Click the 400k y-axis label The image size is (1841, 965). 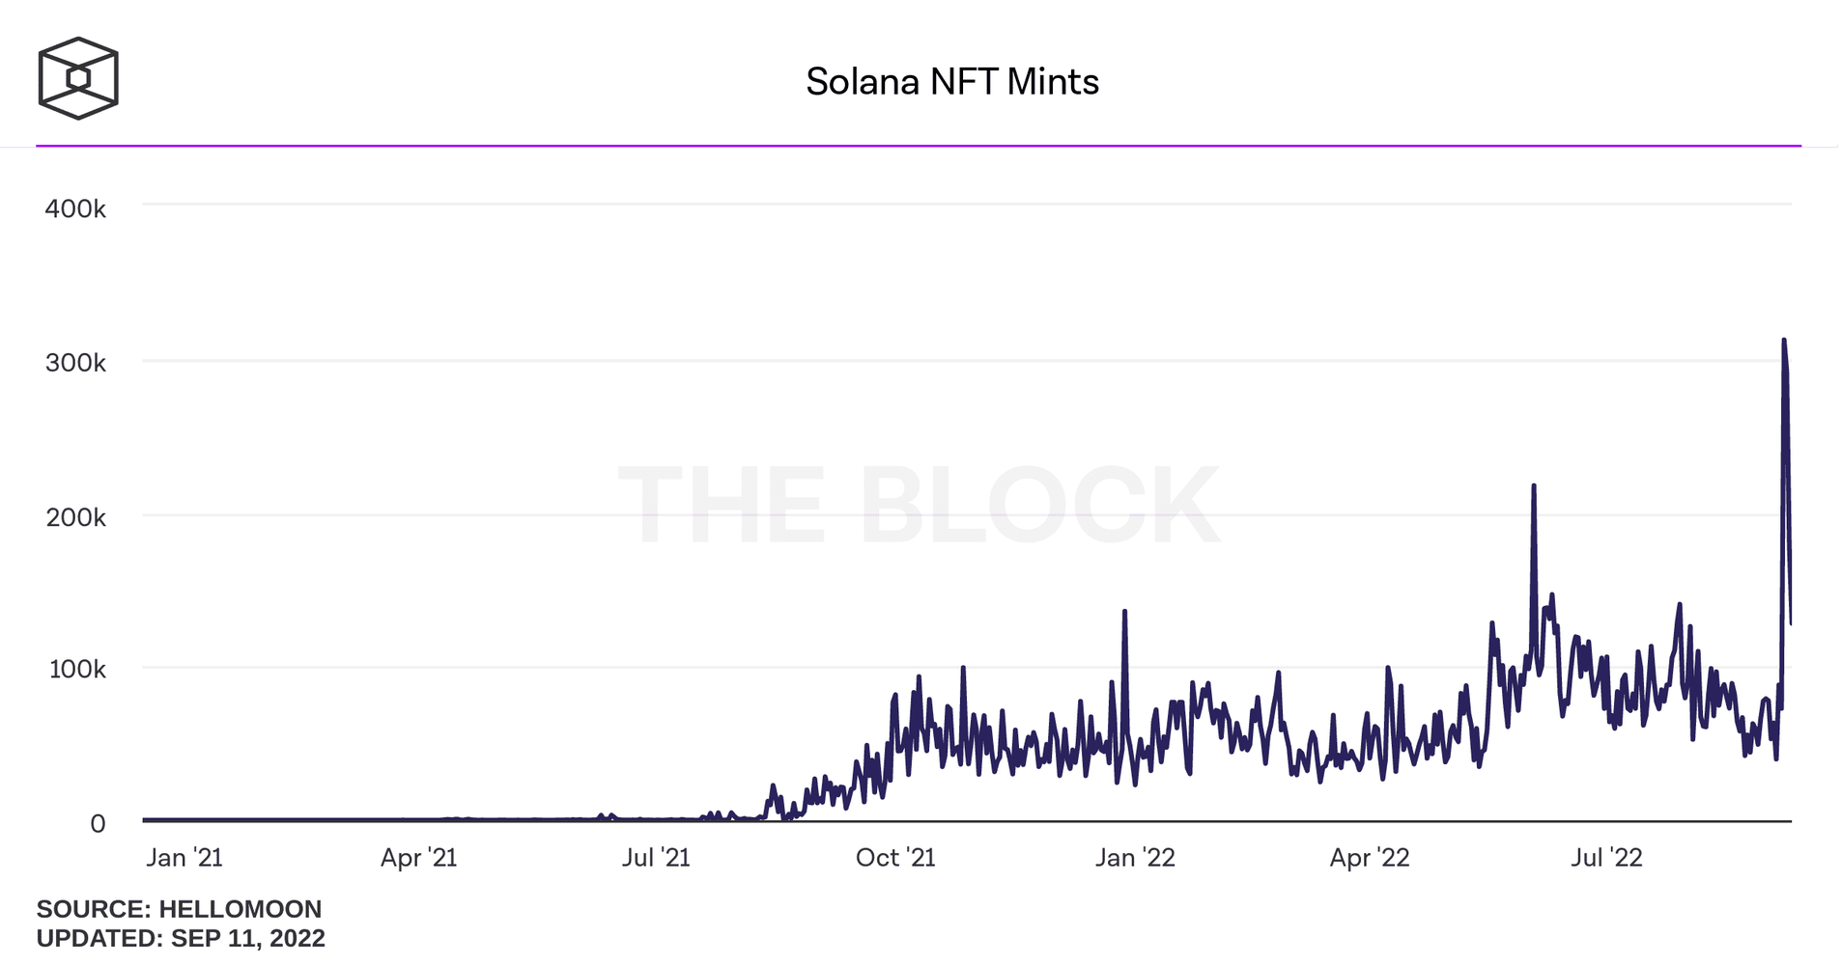tap(75, 208)
